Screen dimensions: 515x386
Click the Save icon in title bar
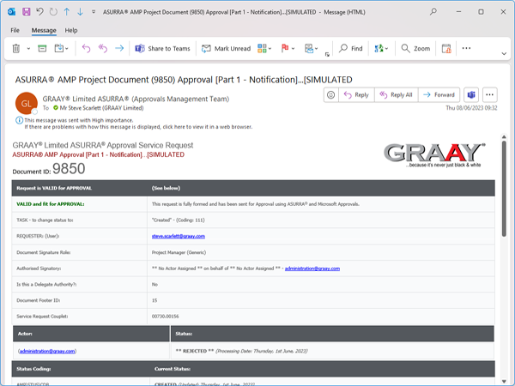(27, 12)
